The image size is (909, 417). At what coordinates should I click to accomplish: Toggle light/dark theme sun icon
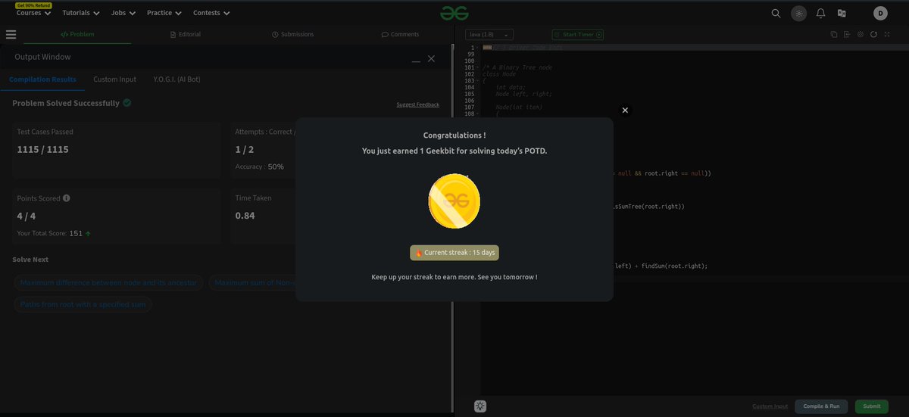798,13
